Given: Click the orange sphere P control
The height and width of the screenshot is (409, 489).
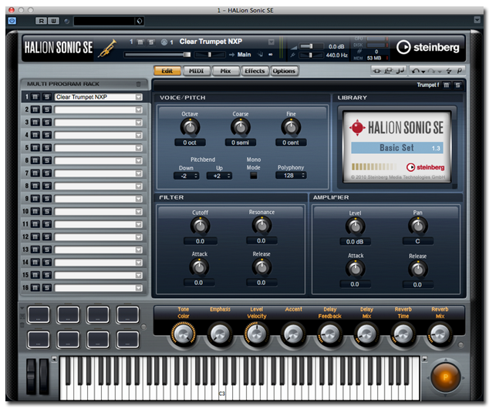Looking at the screenshot, I should tap(445, 377).
